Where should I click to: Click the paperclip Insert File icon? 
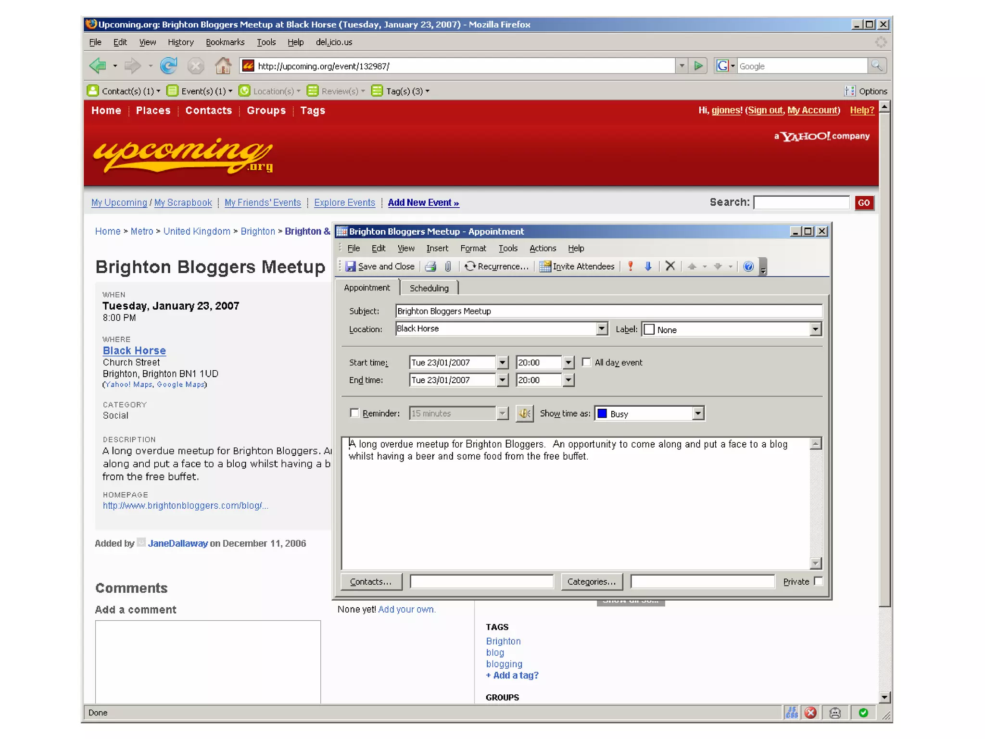point(448,266)
